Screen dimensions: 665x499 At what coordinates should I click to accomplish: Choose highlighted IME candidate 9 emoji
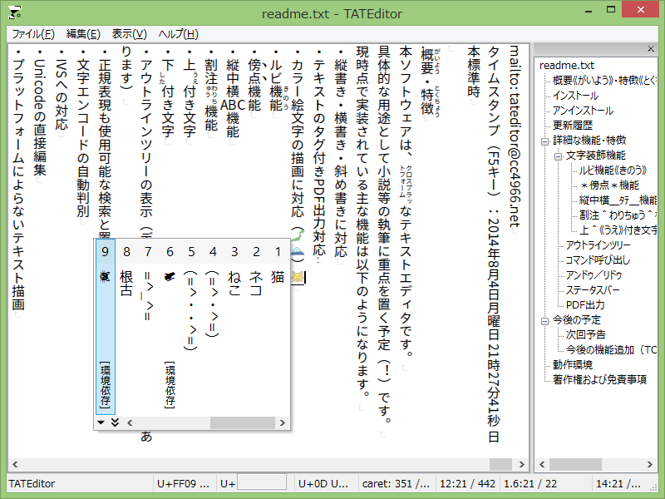coord(106,327)
